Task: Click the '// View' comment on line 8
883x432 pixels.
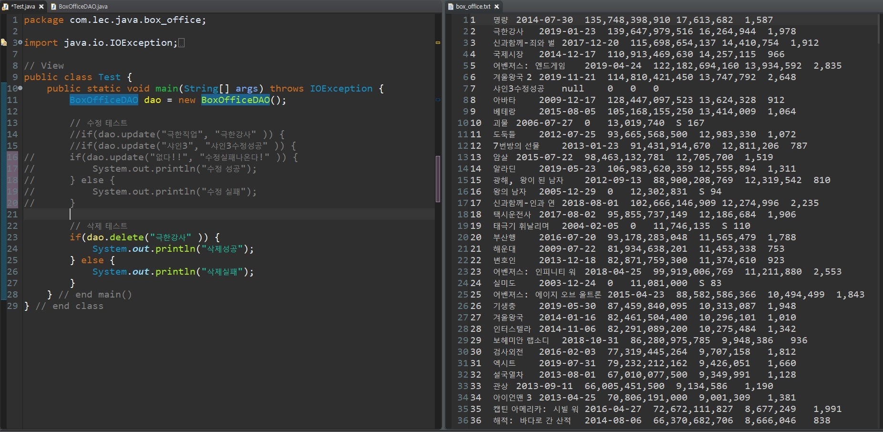Action: click(44, 65)
